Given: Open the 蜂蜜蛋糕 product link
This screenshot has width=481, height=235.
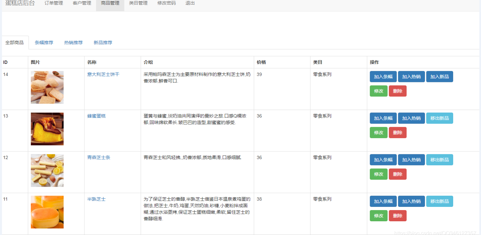Looking at the screenshot, I should click(96, 116).
